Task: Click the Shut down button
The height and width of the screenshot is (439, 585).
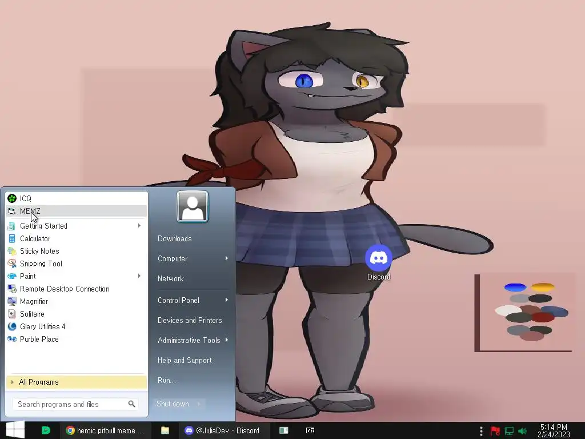Action: [173, 404]
